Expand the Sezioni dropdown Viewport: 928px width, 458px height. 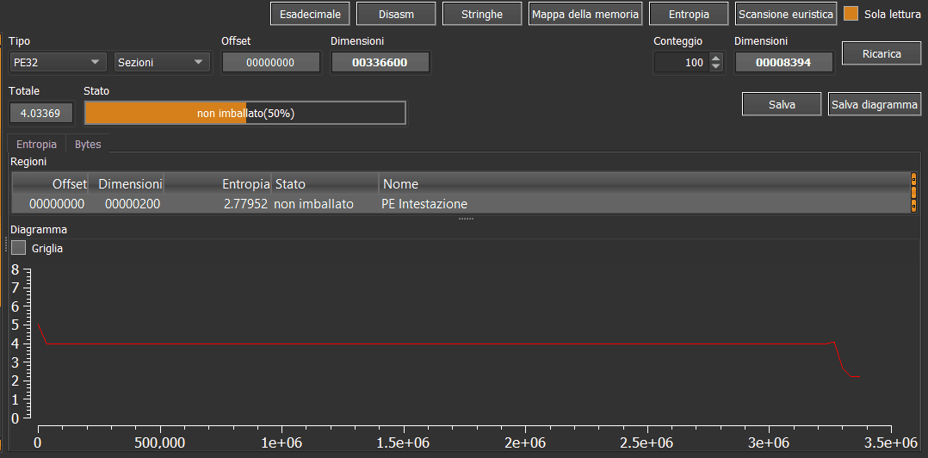(x=163, y=62)
